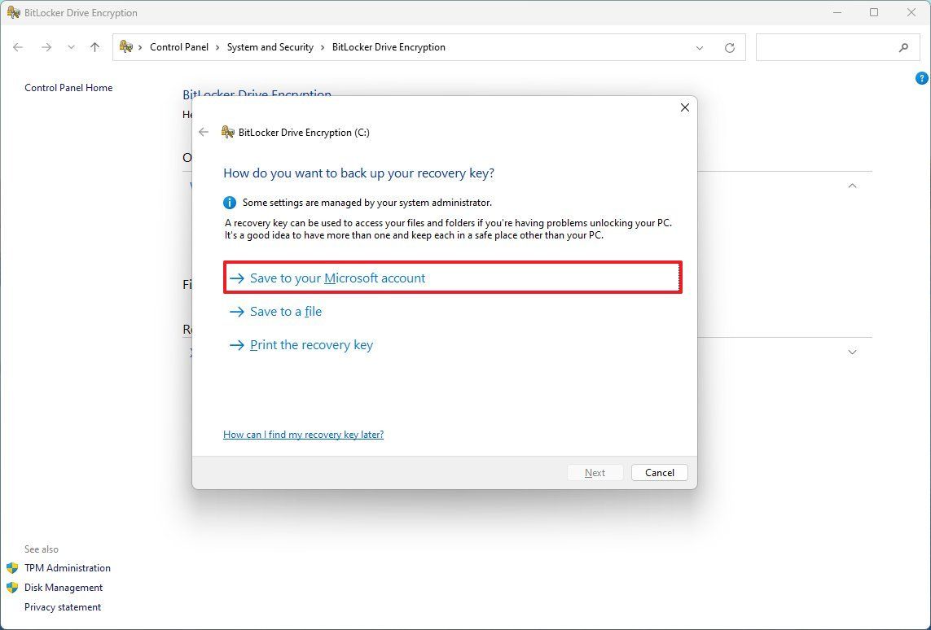Screen dimensions: 931x630
Task: Select System and Security in the breadcrumb
Action: click(x=270, y=47)
